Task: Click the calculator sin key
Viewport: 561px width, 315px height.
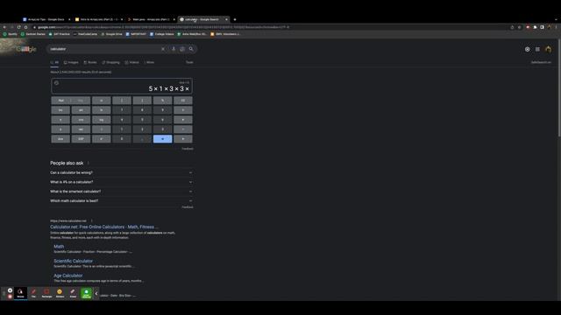Action: coord(81,110)
